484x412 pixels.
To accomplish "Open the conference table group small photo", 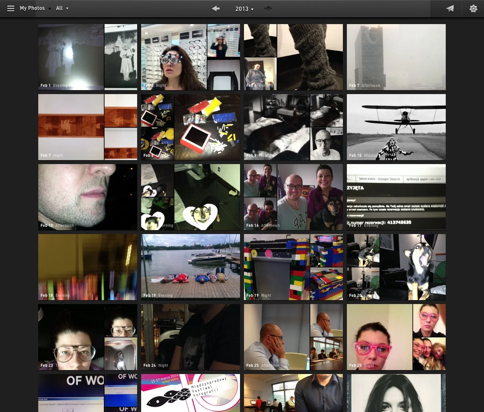I will click(326, 354).
